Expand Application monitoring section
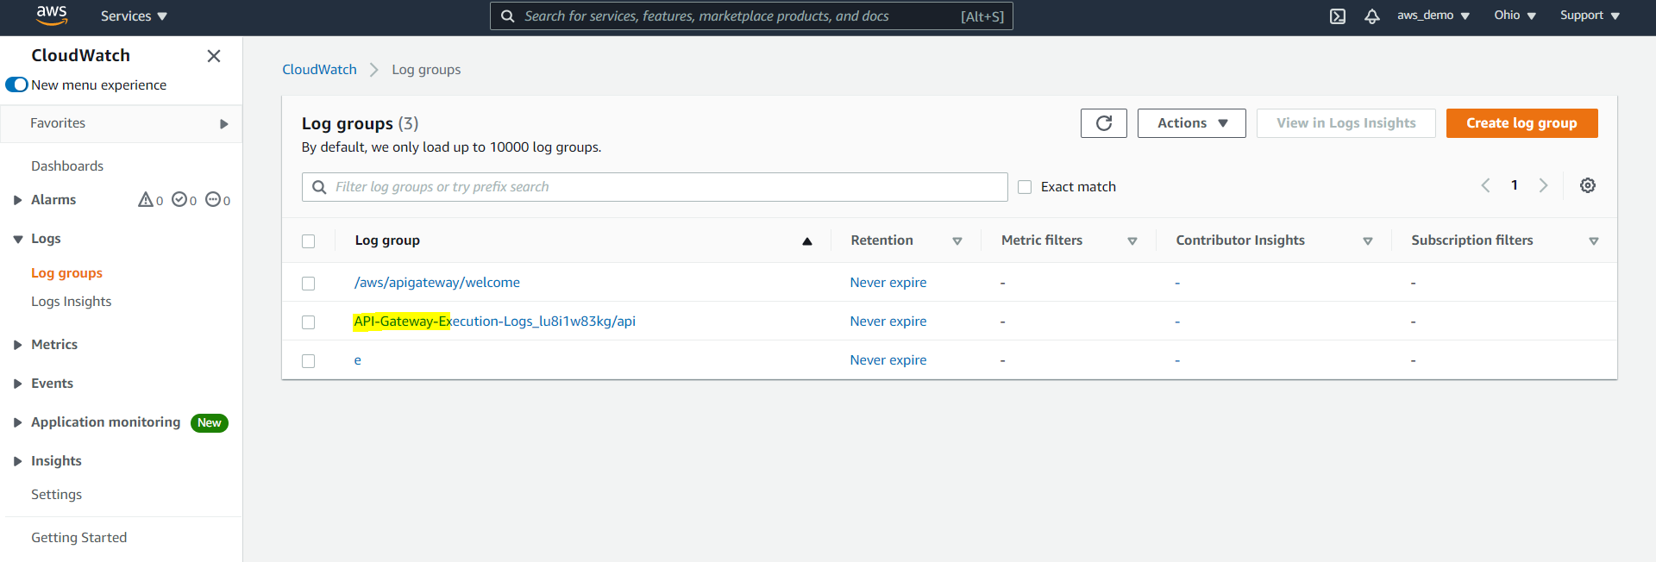The height and width of the screenshot is (562, 1656). click(x=17, y=422)
